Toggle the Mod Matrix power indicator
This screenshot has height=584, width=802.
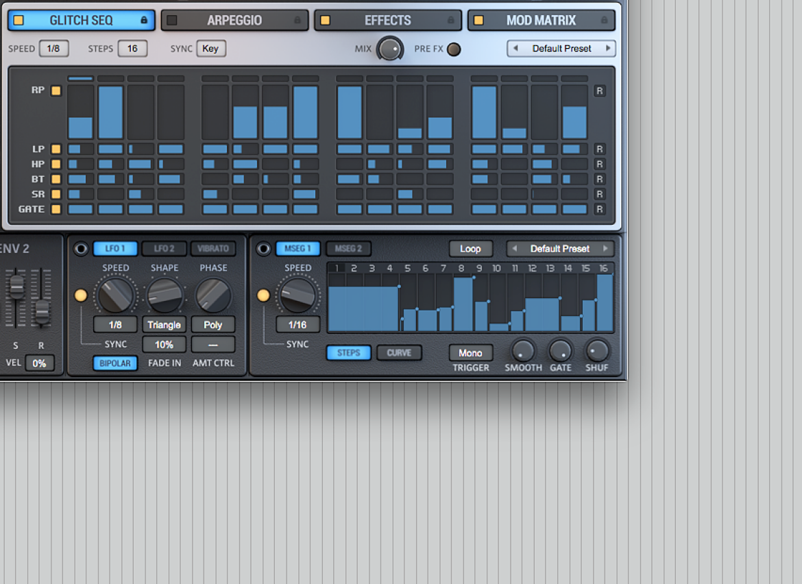pos(478,21)
